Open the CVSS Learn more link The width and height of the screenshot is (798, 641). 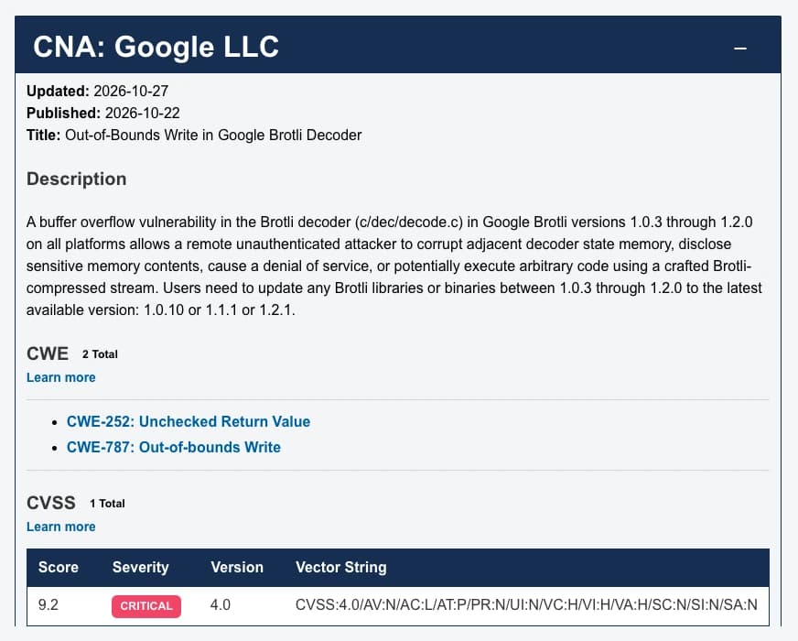(x=61, y=527)
